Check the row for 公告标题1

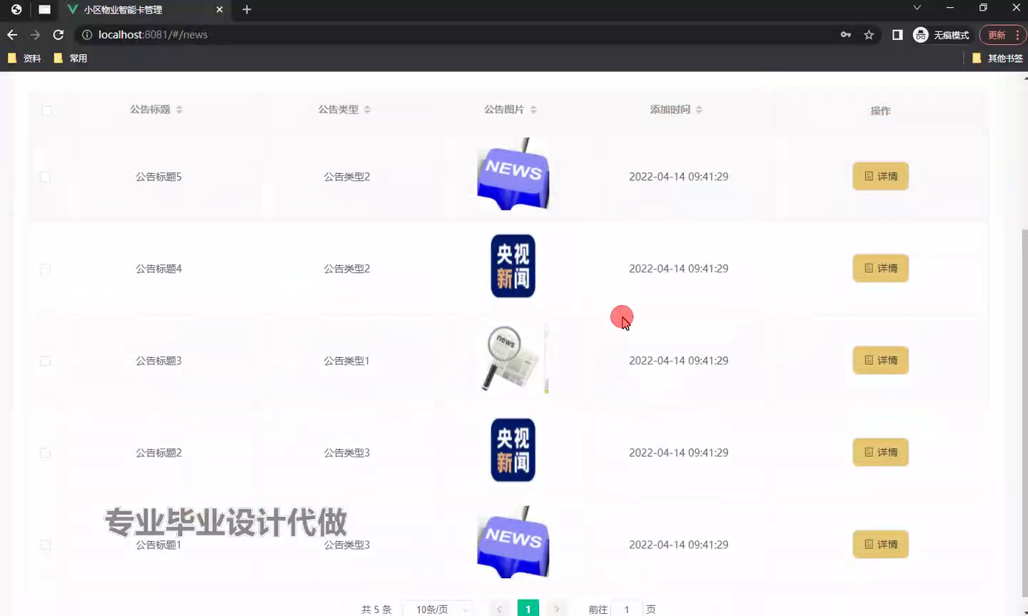45,545
